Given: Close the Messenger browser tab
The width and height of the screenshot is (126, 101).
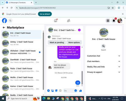Looking at the screenshot, I should coord(31,3).
